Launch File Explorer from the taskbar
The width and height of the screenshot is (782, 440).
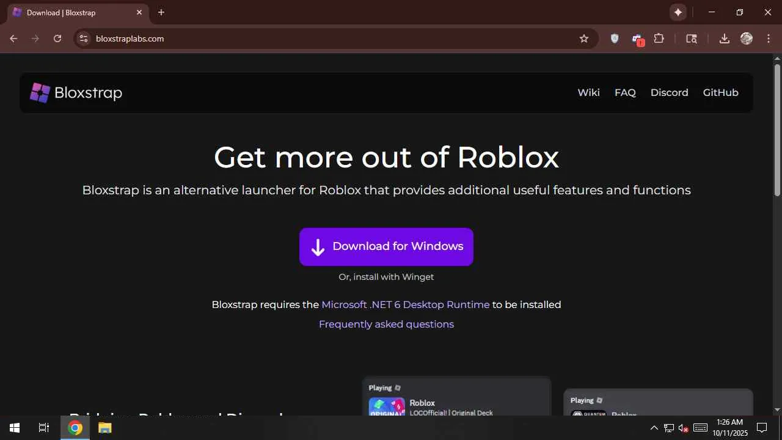(104, 428)
